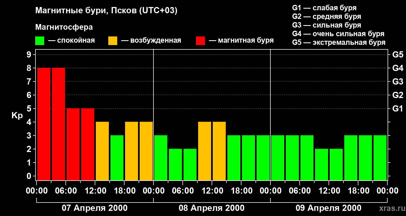Click the green bar between orange bars on 07 April
The image size is (406, 216).
click(x=117, y=158)
